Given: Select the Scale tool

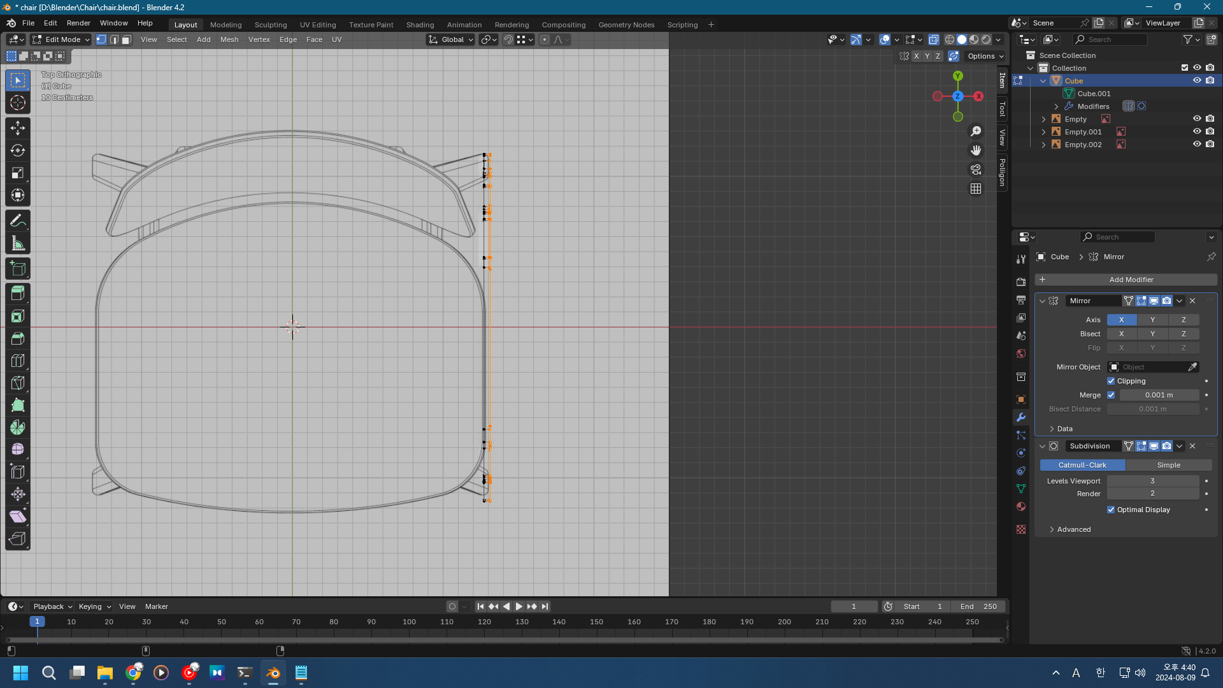Looking at the screenshot, I should tap(18, 173).
